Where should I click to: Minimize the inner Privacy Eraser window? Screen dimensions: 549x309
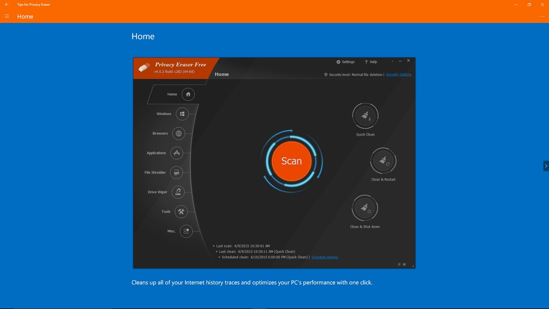400,61
